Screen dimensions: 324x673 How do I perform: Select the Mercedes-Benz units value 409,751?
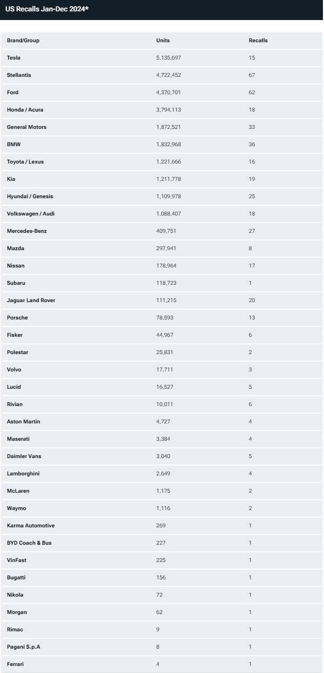(x=166, y=231)
